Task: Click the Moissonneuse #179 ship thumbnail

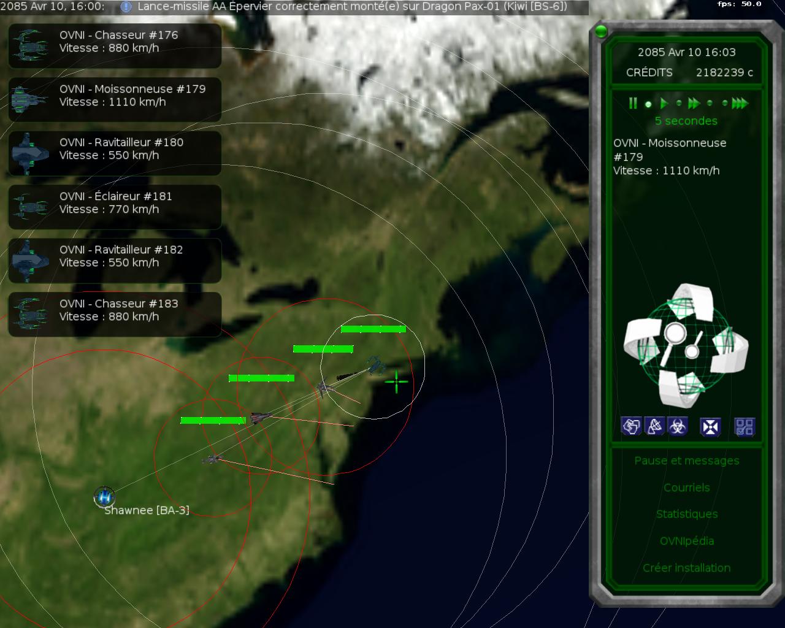Action: (30, 99)
